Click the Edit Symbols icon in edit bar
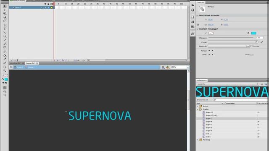Screen dimensions: 269x151 168,67
